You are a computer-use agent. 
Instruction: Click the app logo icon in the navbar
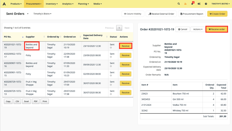tap(4, 4)
